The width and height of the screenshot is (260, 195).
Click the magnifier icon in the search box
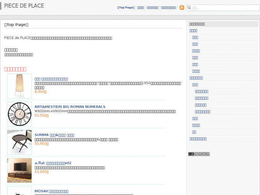coord(189,8)
